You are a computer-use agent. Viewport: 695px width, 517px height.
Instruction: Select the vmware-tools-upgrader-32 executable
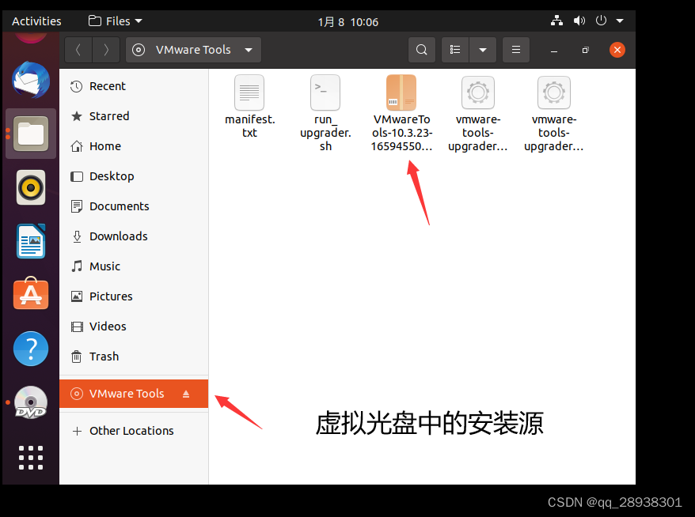point(477,92)
